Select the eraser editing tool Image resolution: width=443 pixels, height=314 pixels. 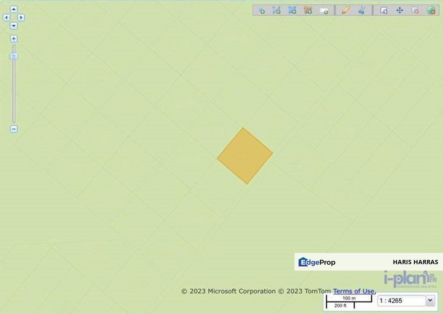point(360,10)
